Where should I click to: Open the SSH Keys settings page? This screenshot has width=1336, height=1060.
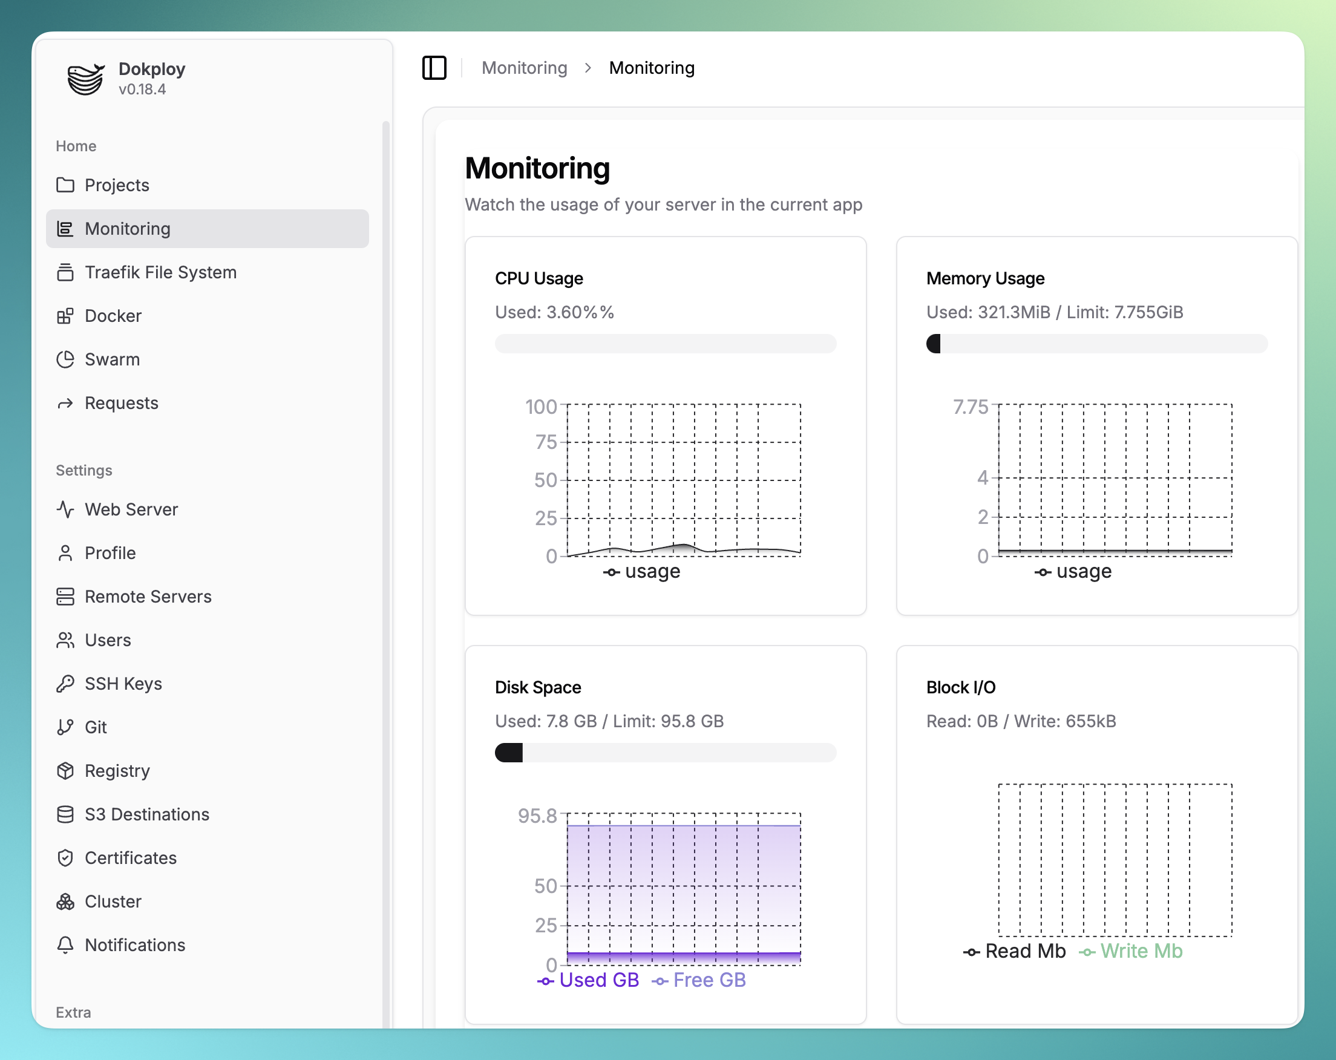point(123,683)
